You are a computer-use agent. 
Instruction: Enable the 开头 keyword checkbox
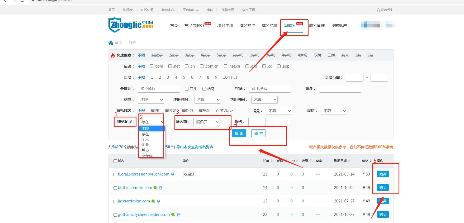[x=187, y=89]
